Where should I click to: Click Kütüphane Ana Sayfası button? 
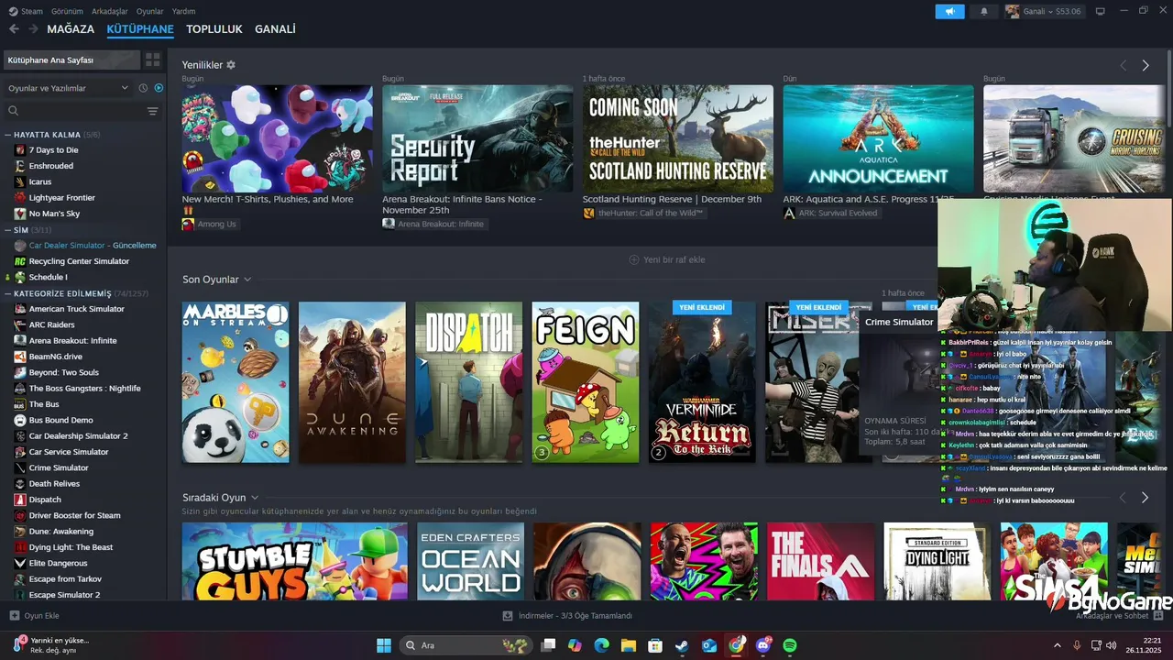click(x=71, y=60)
